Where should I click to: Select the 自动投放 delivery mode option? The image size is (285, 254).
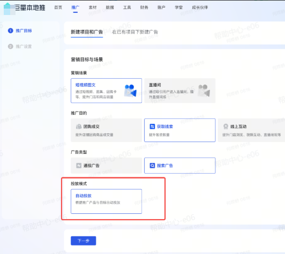point(106,201)
